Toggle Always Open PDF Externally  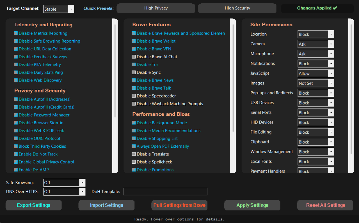point(161,147)
